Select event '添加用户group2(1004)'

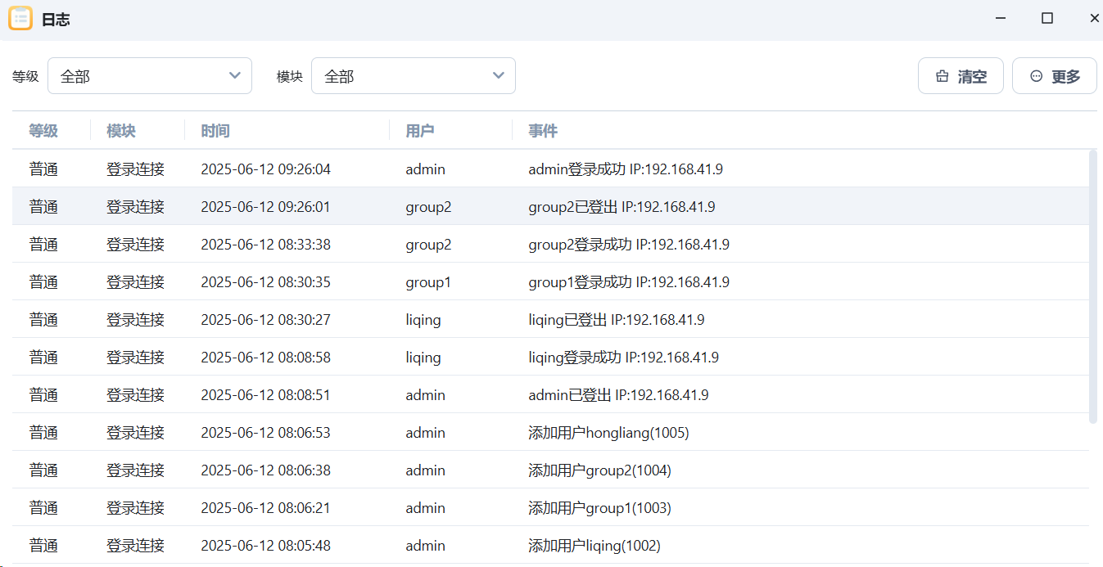pyautogui.click(x=599, y=470)
